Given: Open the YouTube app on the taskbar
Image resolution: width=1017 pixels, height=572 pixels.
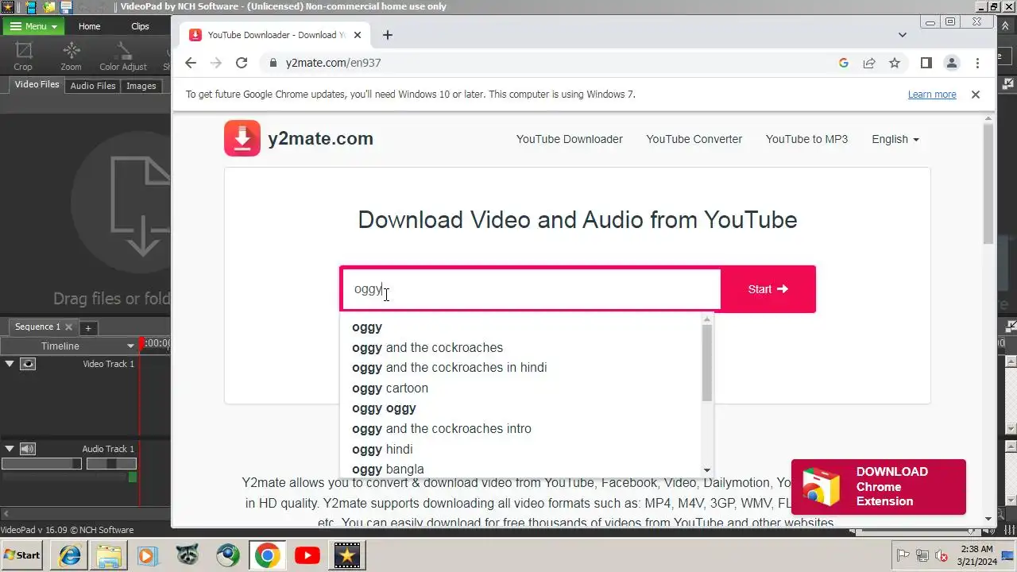Looking at the screenshot, I should pyautogui.click(x=307, y=555).
